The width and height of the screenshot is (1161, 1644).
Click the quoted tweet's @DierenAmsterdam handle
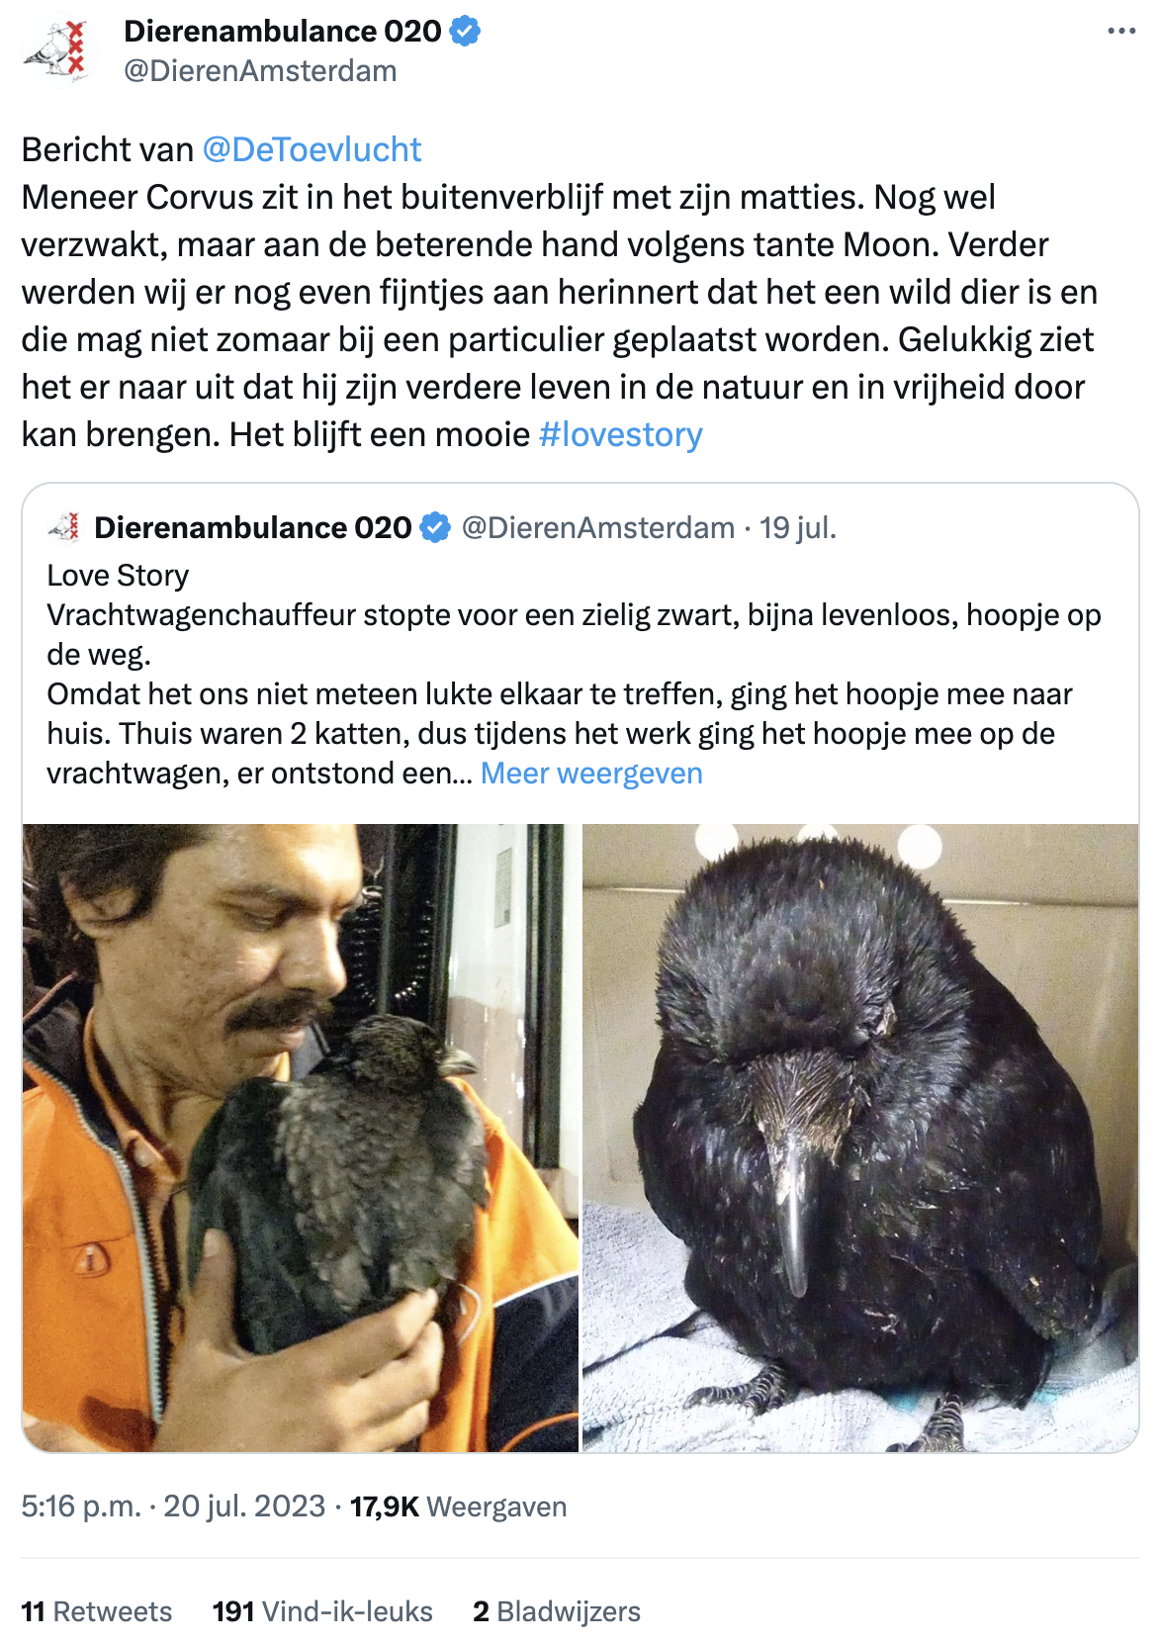pyautogui.click(x=598, y=528)
